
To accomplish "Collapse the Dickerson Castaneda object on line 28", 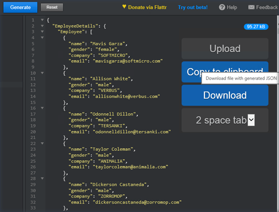I will pos(42,178).
